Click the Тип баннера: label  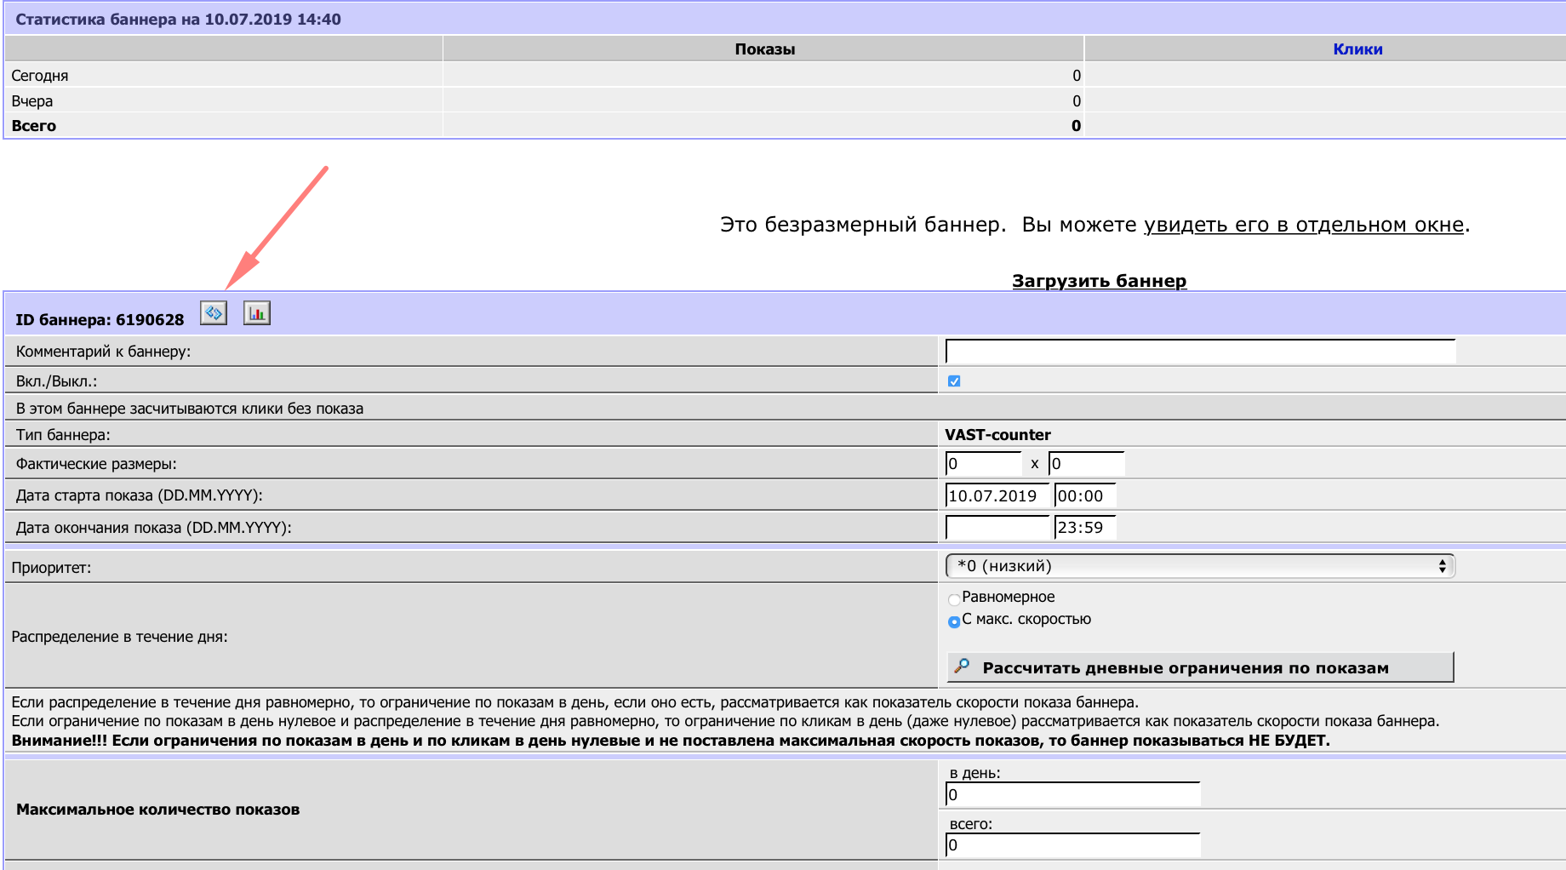63,435
